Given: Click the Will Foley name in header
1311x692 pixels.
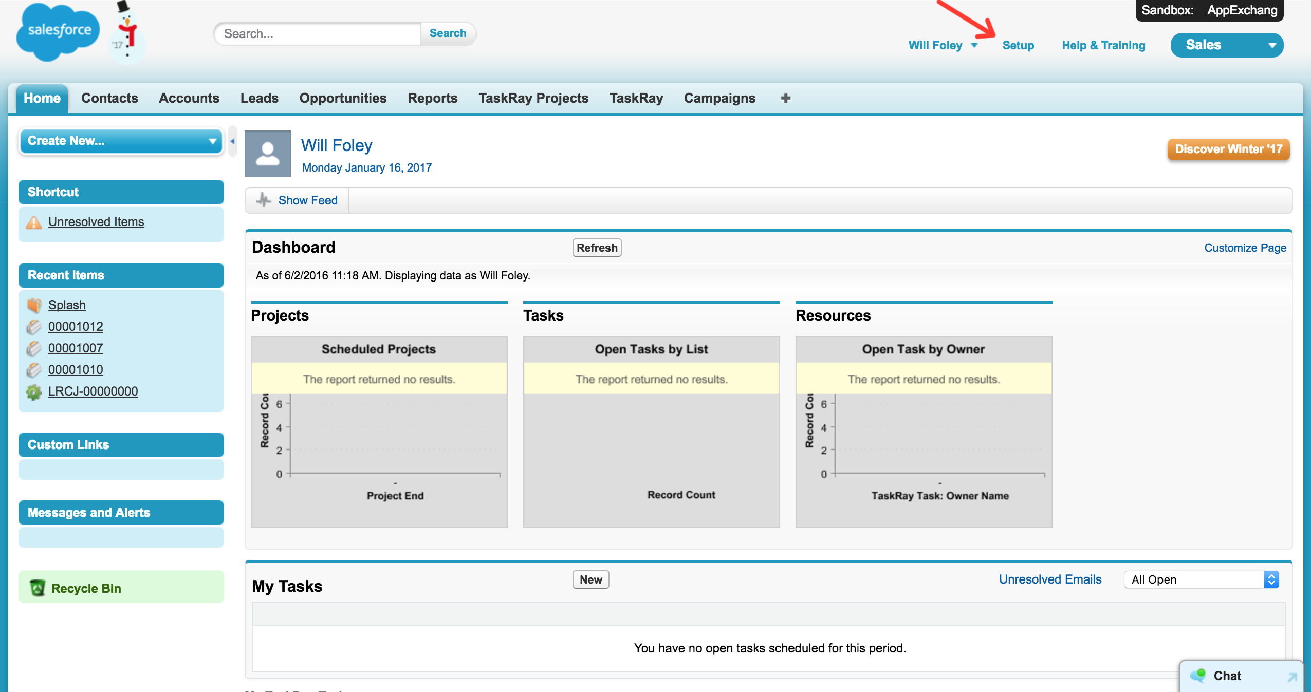Looking at the screenshot, I should (935, 45).
